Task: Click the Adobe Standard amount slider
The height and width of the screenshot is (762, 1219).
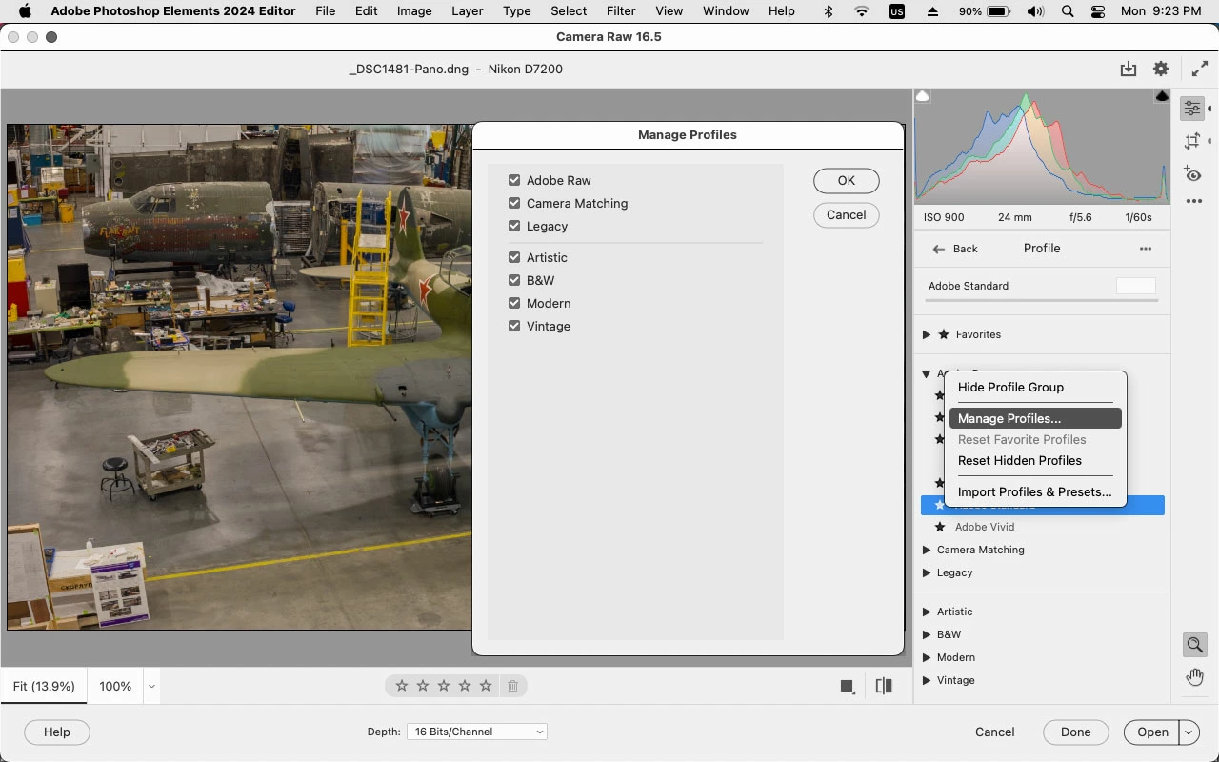Action: tap(1041, 300)
